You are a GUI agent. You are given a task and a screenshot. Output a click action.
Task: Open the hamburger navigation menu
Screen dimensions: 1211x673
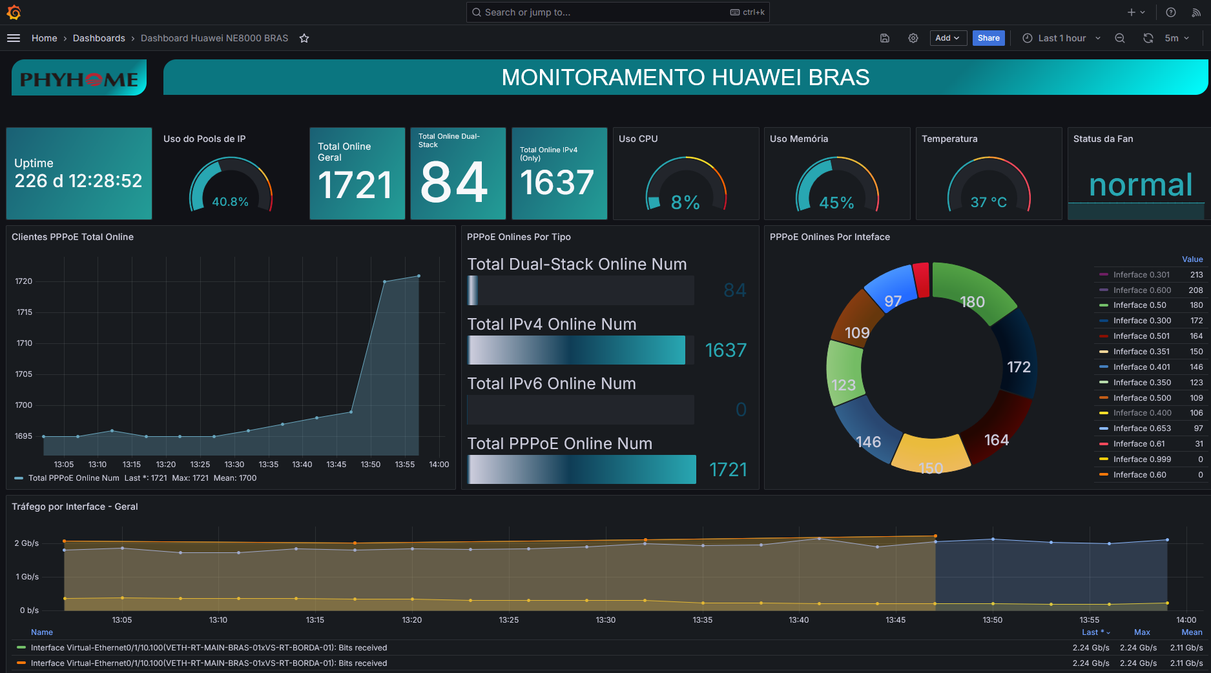[14, 38]
